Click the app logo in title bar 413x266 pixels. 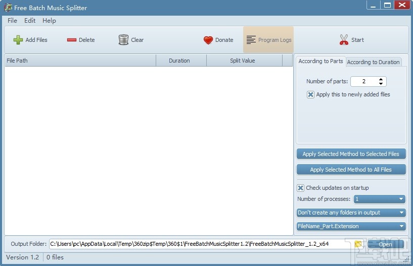pyautogui.click(x=8, y=8)
